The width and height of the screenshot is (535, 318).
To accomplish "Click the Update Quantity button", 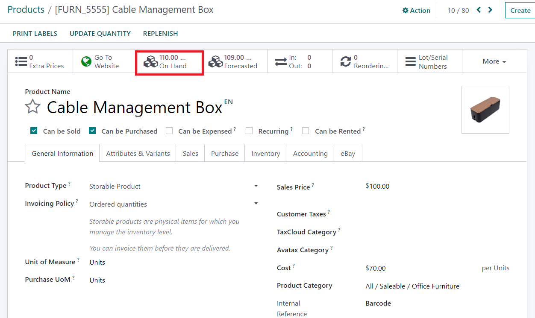I will 100,33.
